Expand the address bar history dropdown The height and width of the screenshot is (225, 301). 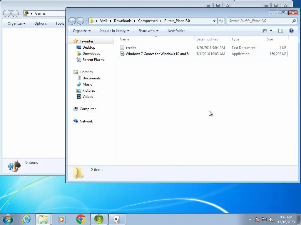[214, 21]
